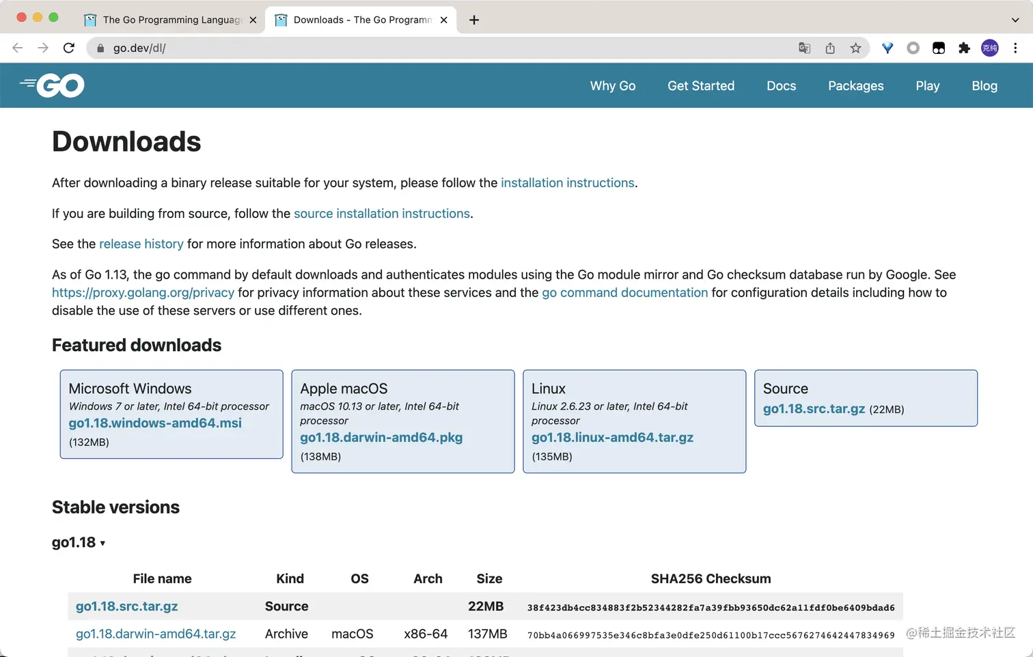The image size is (1033, 657).
Task: Click the checksum starting with 70bb4a06
Action: (x=711, y=635)
